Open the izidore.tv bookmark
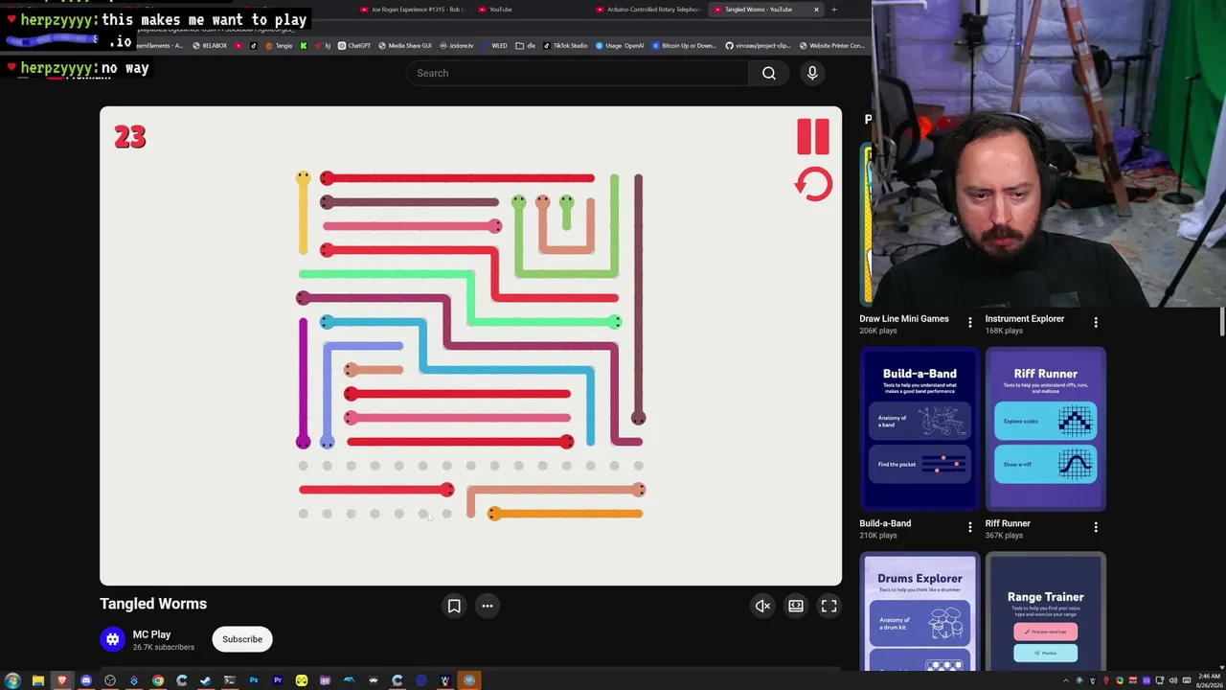 click(456, 45)
